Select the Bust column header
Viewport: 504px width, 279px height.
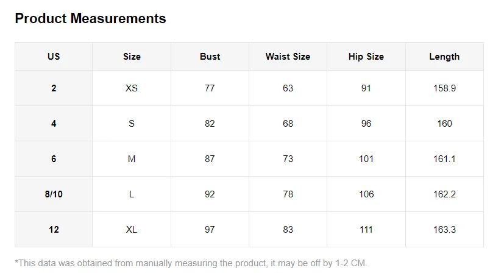coord(210,57)
